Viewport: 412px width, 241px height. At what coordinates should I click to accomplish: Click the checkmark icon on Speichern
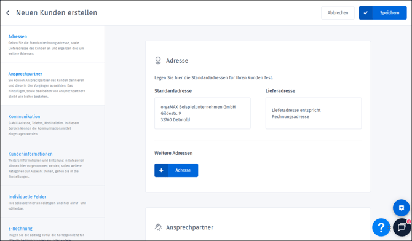[x=366, y=13]
